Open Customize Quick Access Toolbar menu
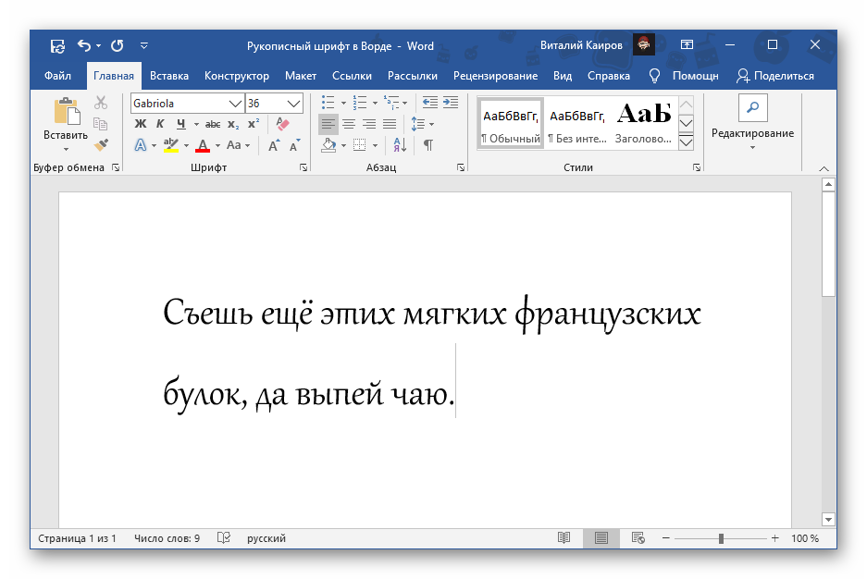 [x=143, y=46]
